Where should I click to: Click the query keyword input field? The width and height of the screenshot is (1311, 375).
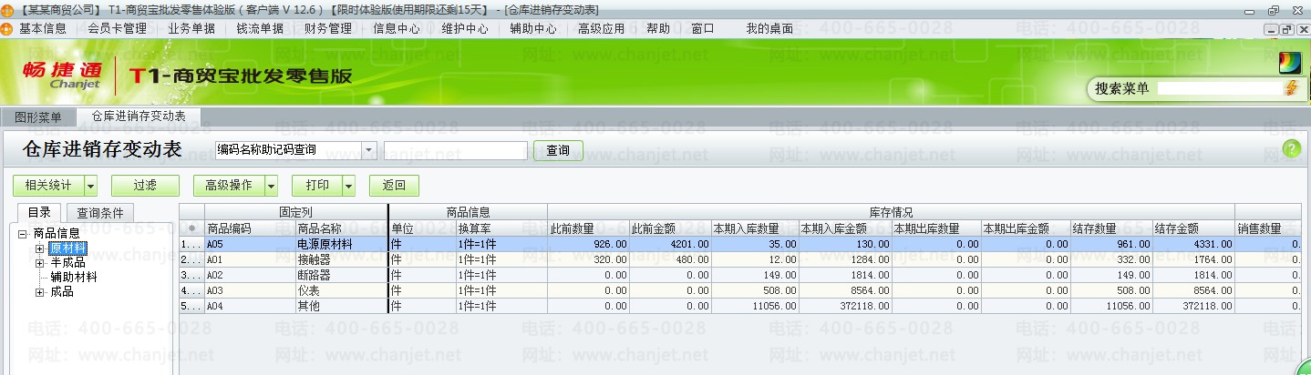[456, 150]
